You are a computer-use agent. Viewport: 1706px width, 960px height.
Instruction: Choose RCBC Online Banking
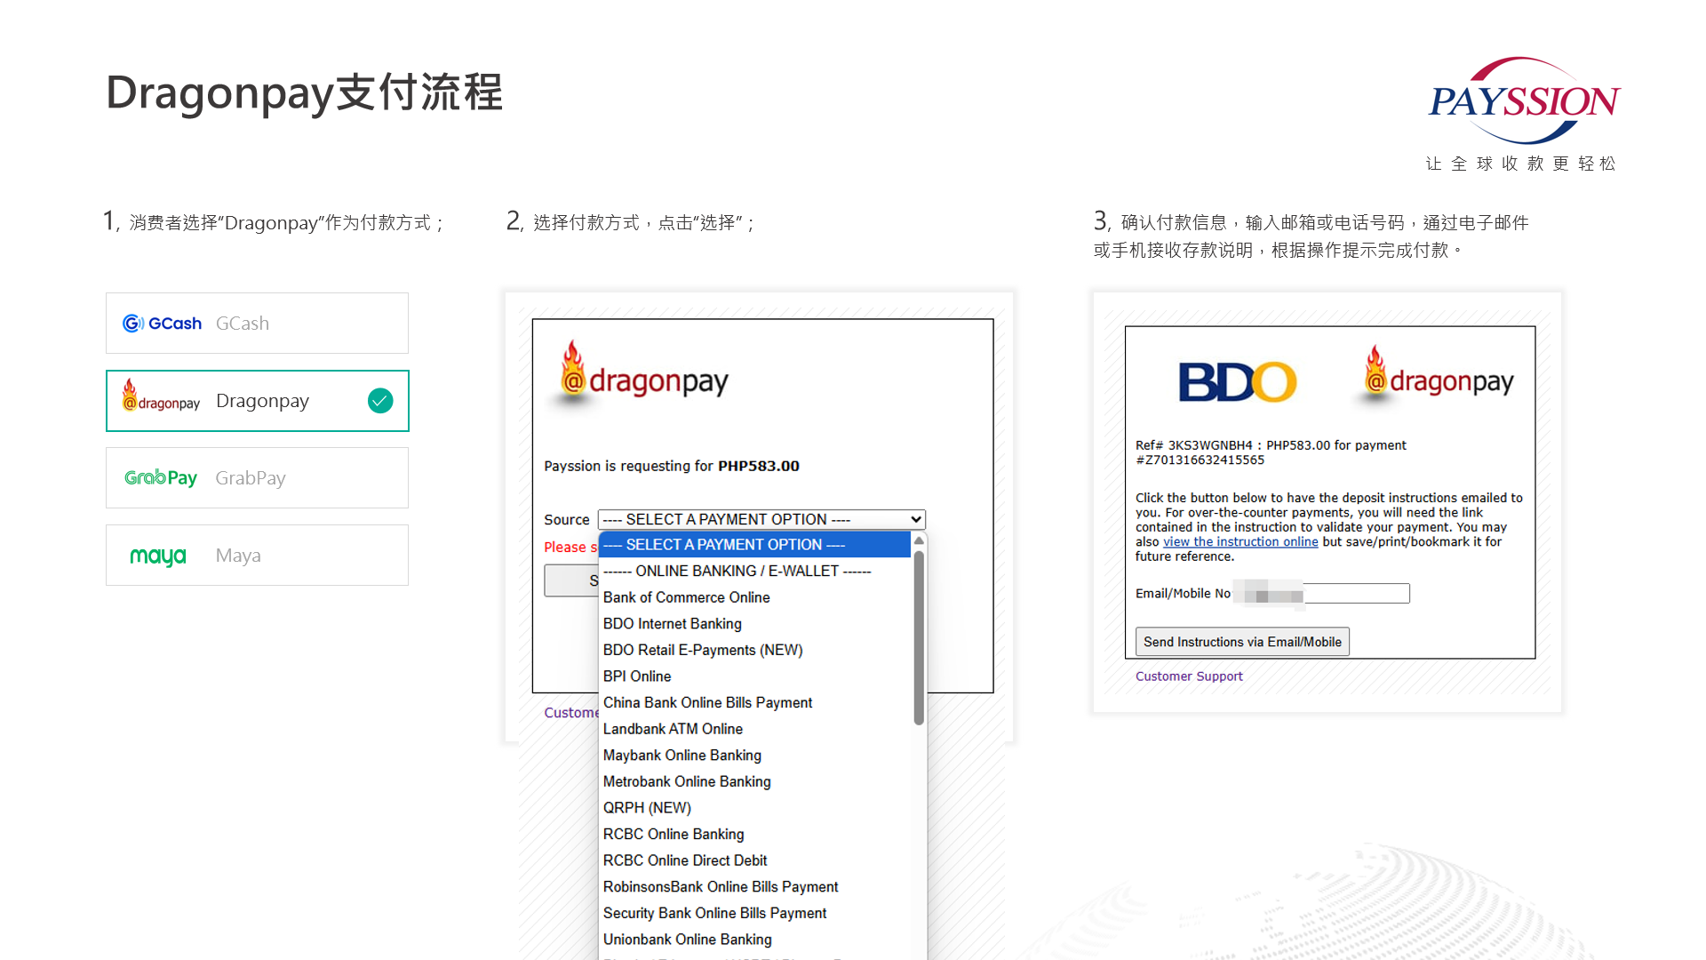click(755, 834)
